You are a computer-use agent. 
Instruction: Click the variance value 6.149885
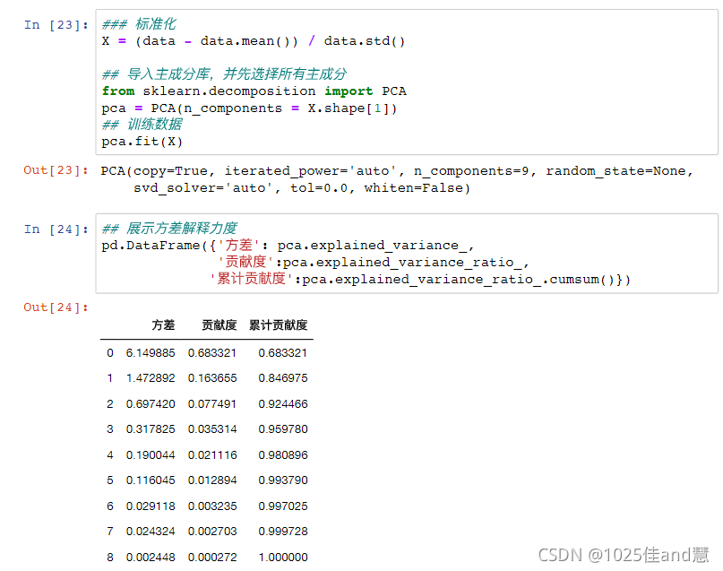[x=151, y=353]
